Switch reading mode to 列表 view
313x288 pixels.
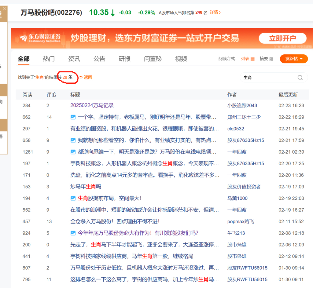(x=248, y=59)
